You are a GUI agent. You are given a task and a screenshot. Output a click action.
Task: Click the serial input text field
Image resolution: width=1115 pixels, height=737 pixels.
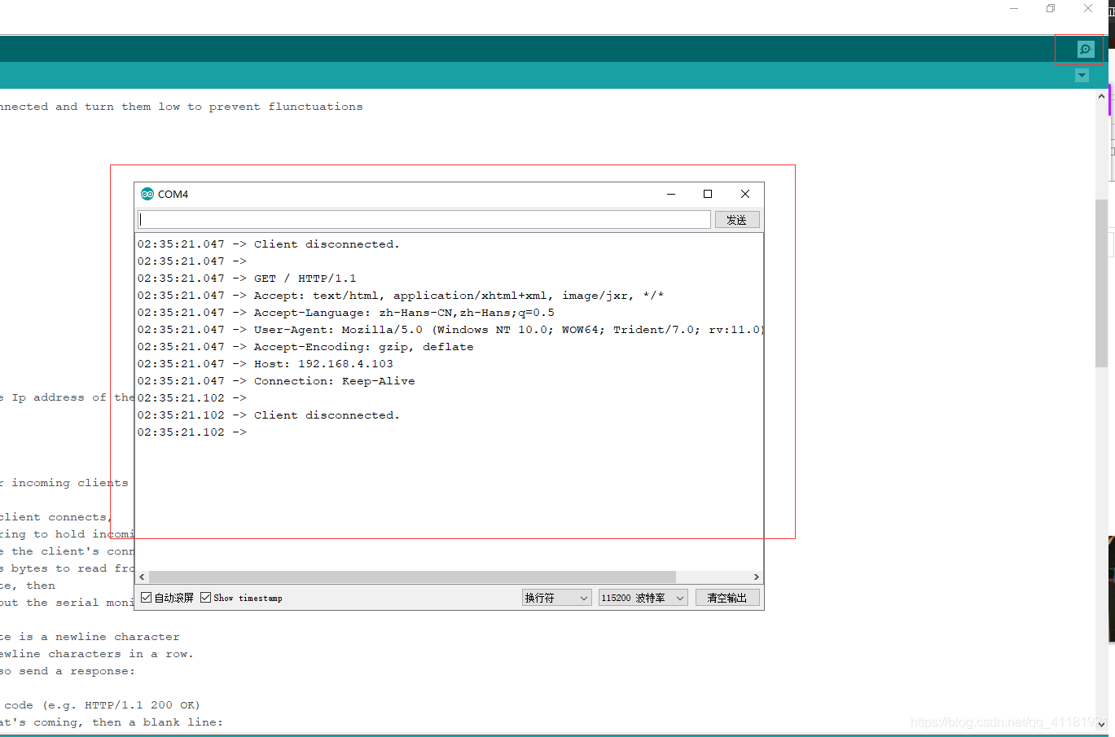424,220
